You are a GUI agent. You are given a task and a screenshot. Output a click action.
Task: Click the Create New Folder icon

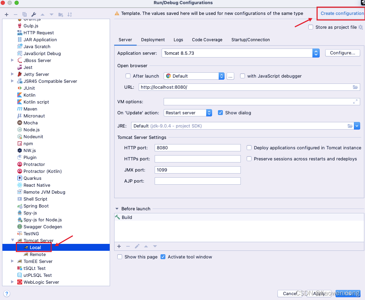point(61,15)
